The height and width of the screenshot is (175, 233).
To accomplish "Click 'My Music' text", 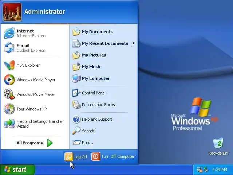I will pyautogui.click(x=91, y=67).
